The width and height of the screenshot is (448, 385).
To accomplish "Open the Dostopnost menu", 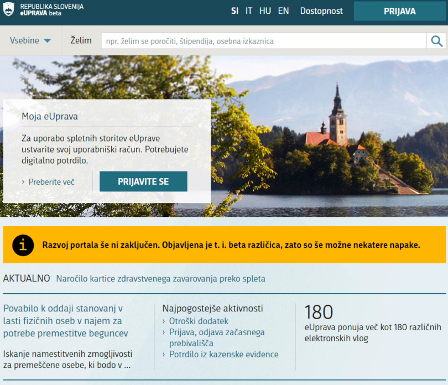I will point(321,11).
